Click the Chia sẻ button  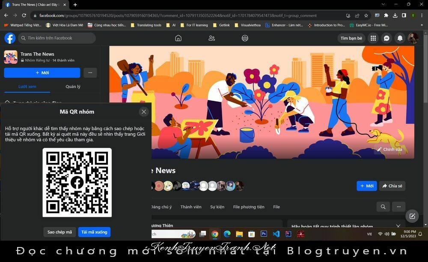tap(392, 186)
